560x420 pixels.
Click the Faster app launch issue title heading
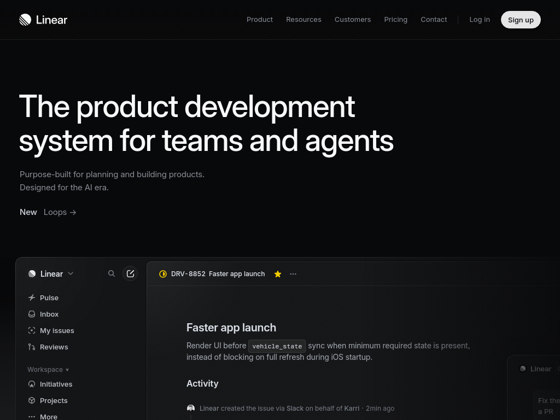click(231, 328)
